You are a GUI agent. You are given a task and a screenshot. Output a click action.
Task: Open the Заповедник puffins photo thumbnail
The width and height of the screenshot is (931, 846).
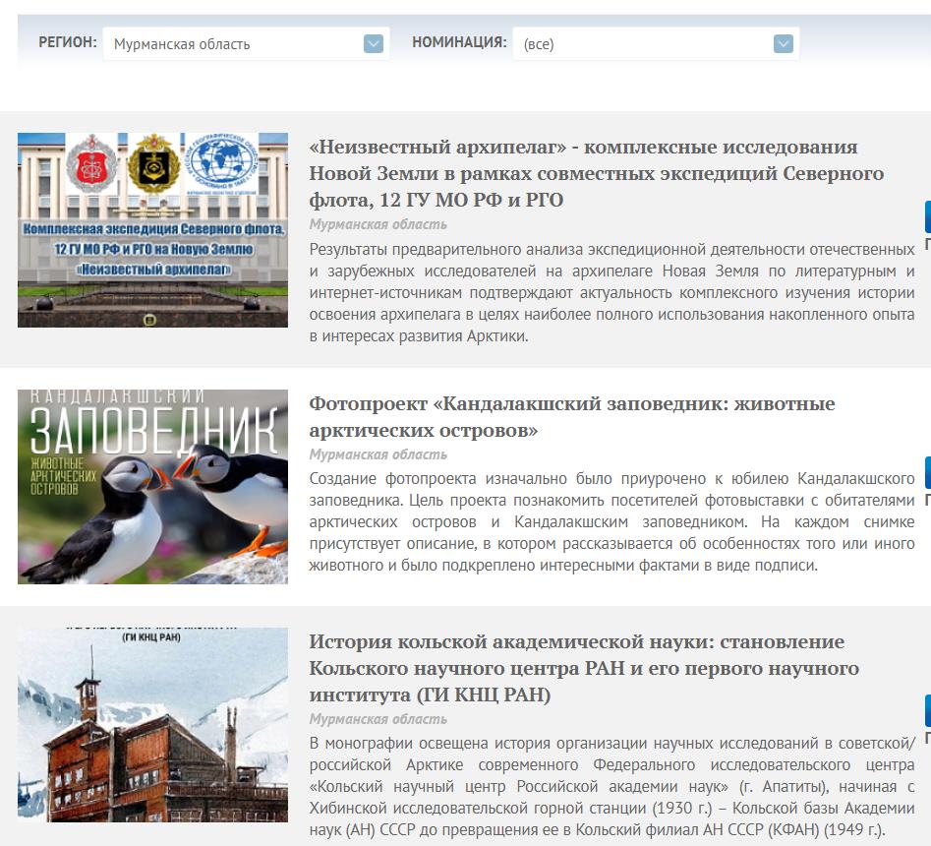[x=152, y=487]
